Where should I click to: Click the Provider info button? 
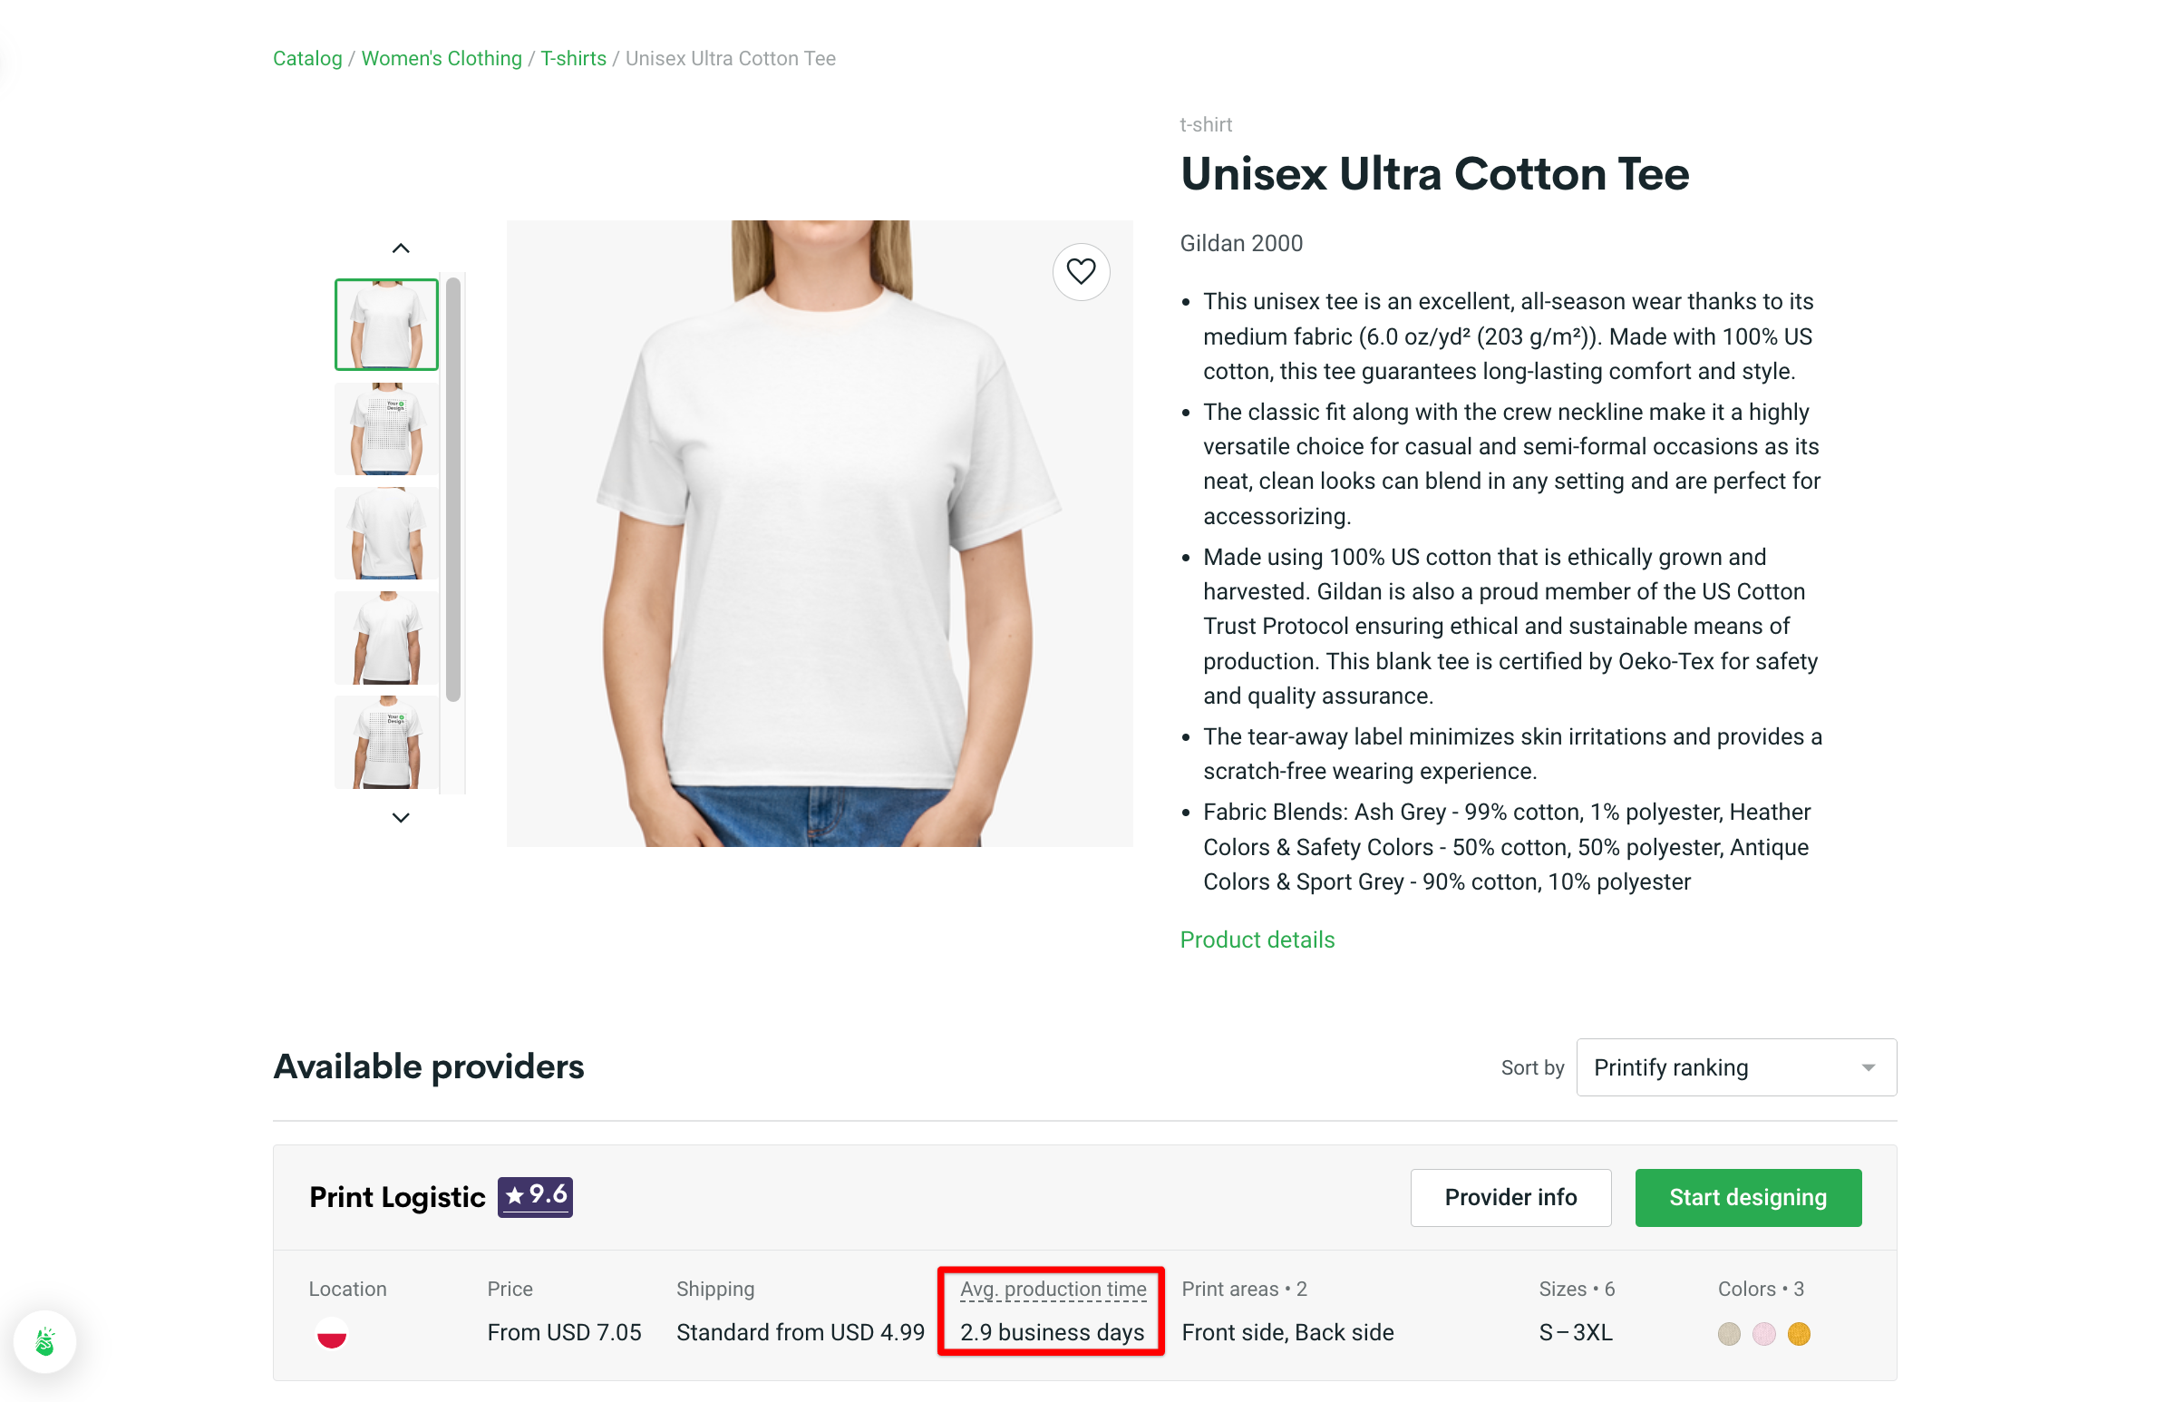click(1510, 1197)
